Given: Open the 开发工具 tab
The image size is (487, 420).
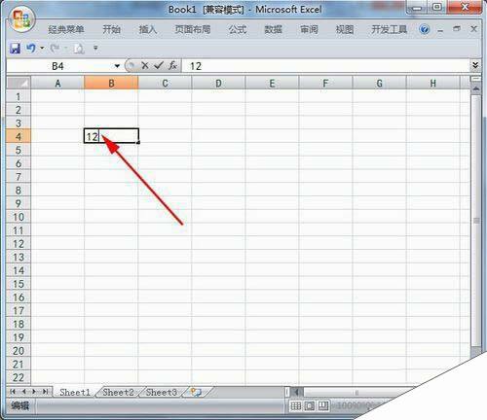Looking at the screenshot, I should click(x=389, y=29).
